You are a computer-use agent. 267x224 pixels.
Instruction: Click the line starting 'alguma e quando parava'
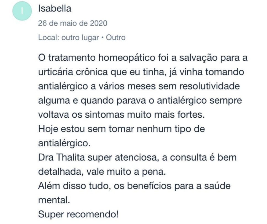coord(140,100)
